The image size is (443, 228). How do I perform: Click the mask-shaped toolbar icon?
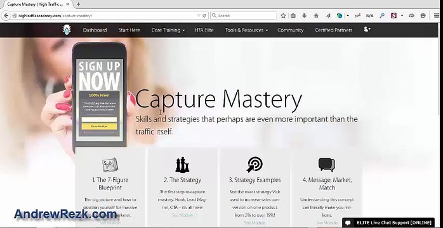point(411,16)
